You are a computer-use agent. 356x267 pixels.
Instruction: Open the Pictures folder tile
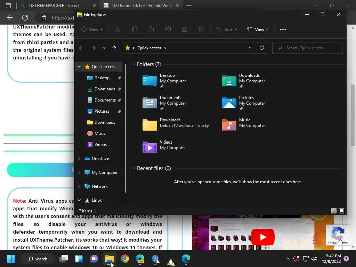pos(243,103)
